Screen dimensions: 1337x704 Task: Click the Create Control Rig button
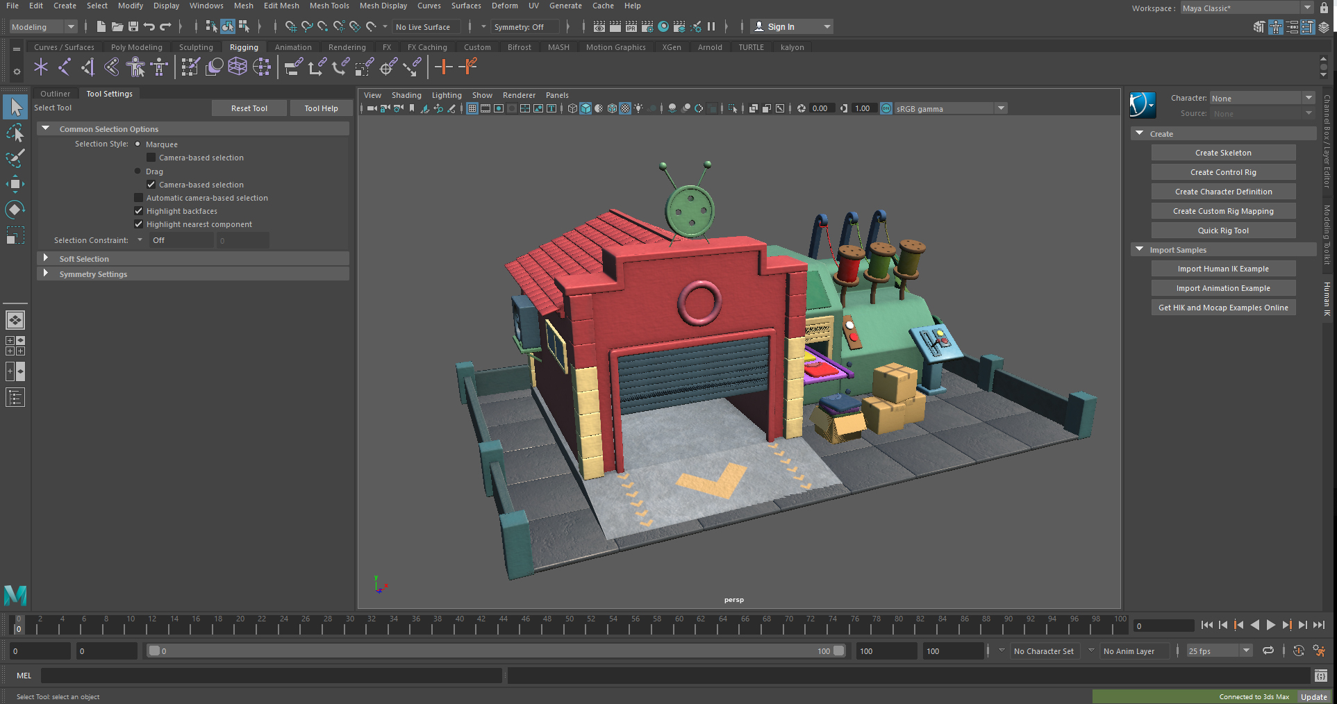(x=1223, y=171)
